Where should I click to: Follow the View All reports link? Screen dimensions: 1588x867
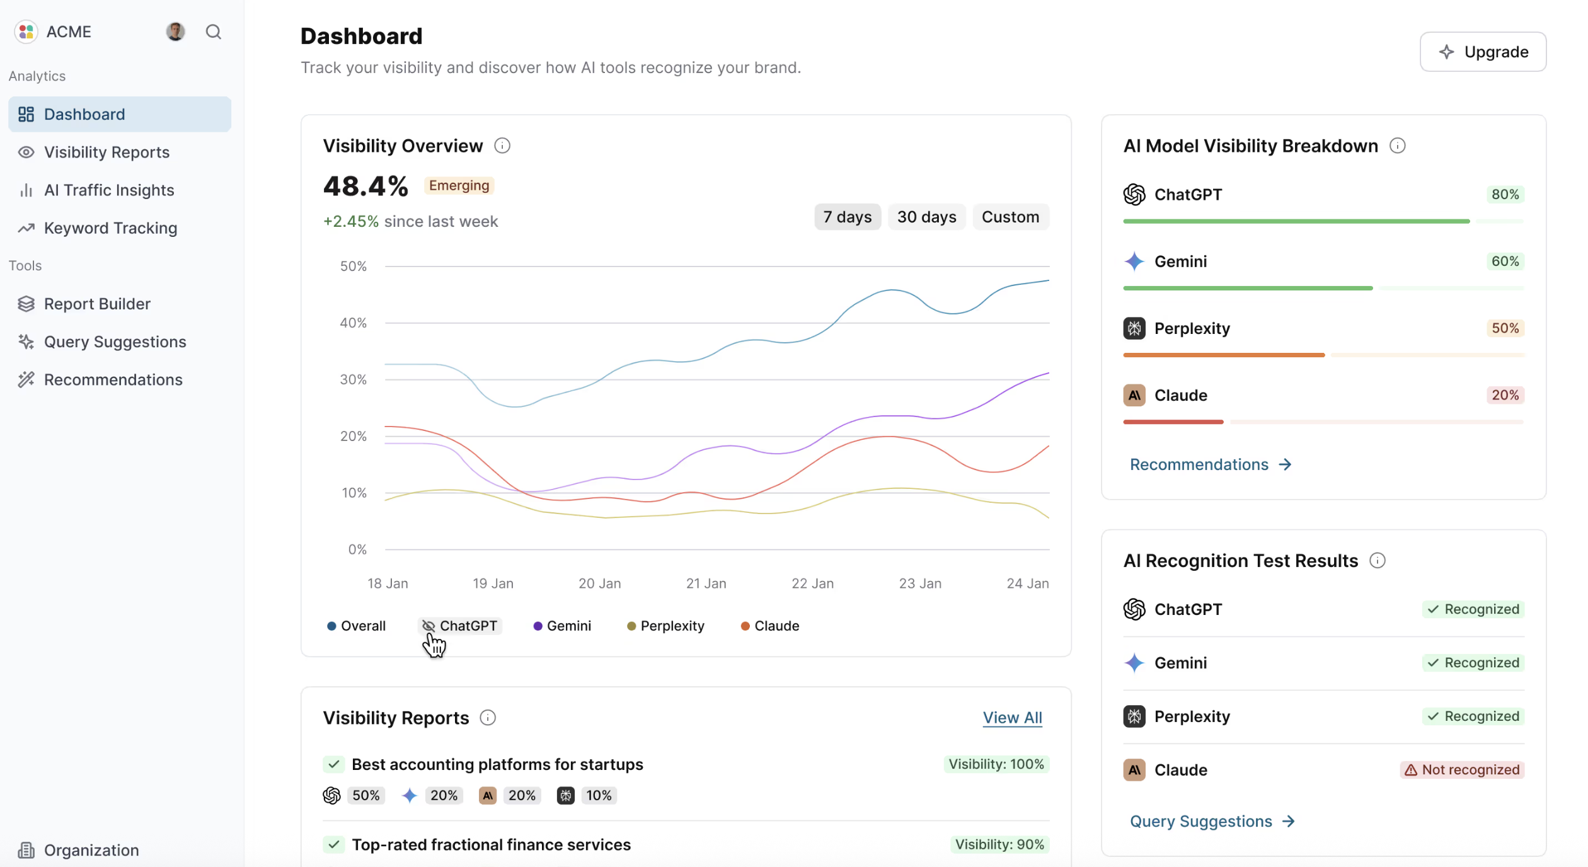click(1012, 718)
